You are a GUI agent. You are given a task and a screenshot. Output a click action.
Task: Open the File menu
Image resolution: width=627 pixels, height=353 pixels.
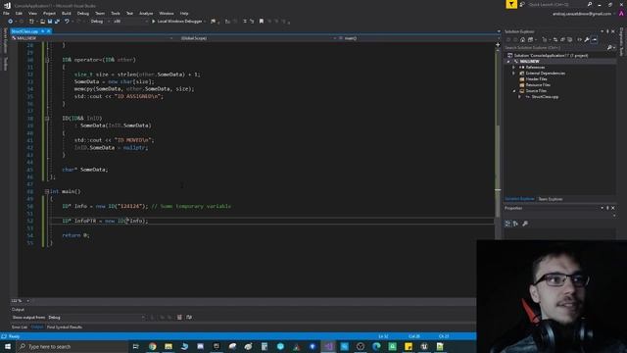[x=6, y=13]
